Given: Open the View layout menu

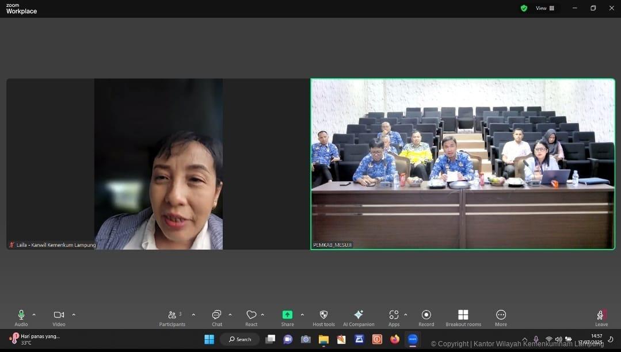Looking at the screenshot, I should 544,8.
